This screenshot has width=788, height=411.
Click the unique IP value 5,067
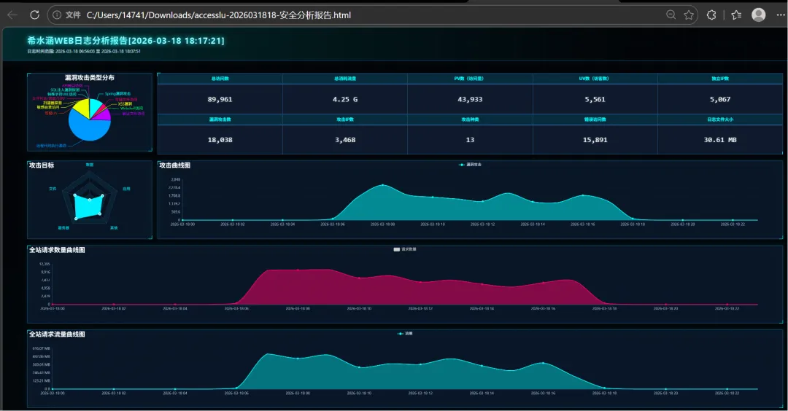tap(720, 99)
